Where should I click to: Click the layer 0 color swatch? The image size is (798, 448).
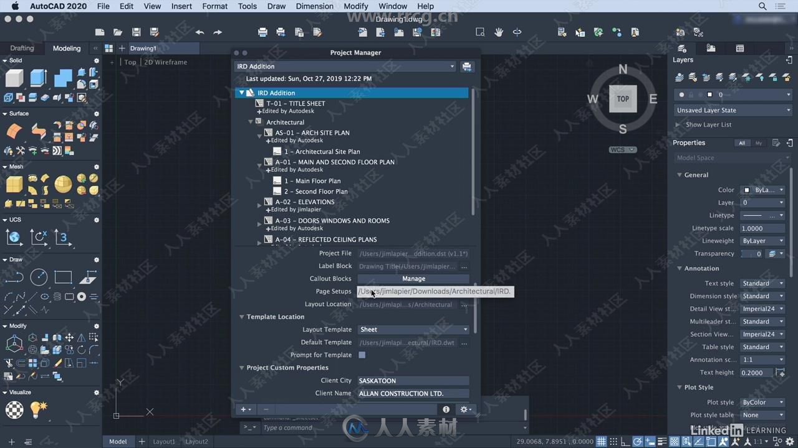click(x=709, y=95)
